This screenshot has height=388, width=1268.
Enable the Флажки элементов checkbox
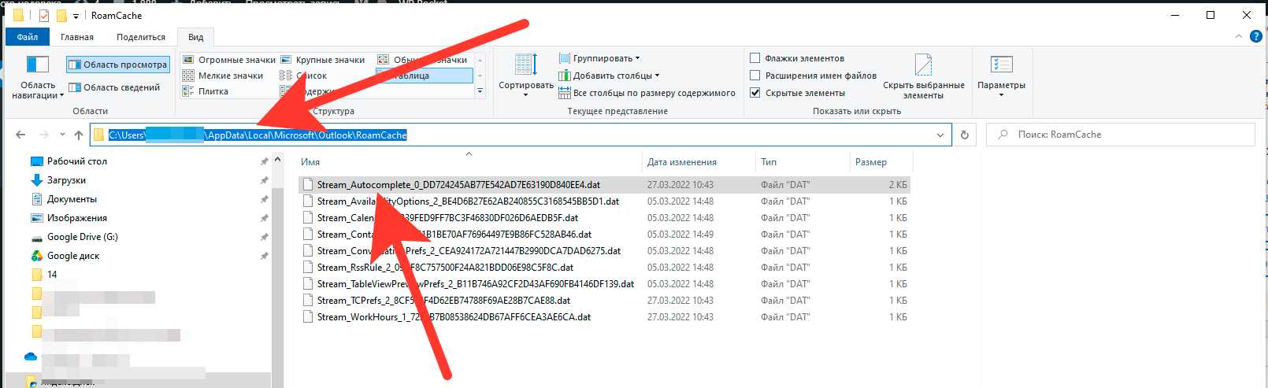tap(755, 58)
